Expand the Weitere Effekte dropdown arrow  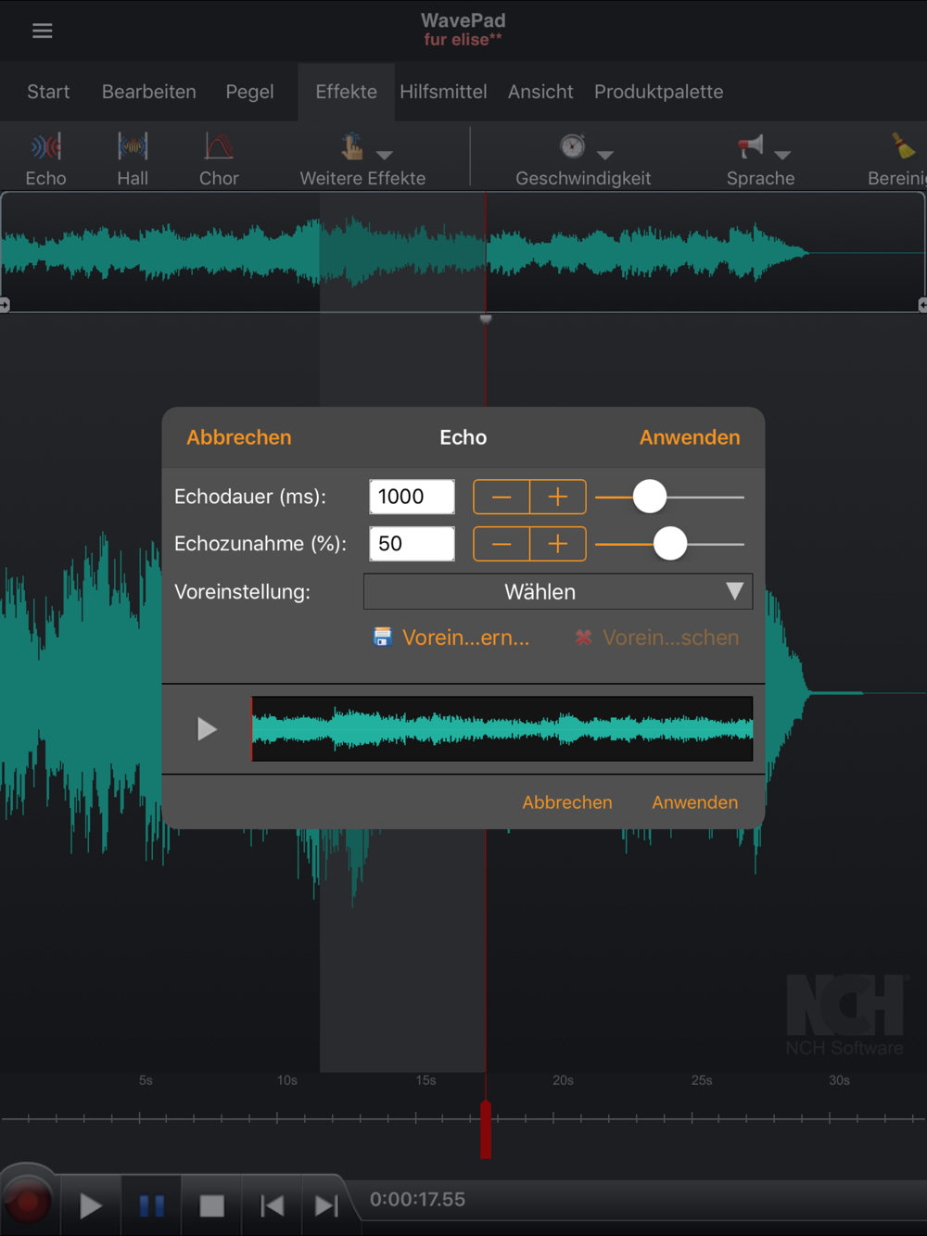pos(385,155)
